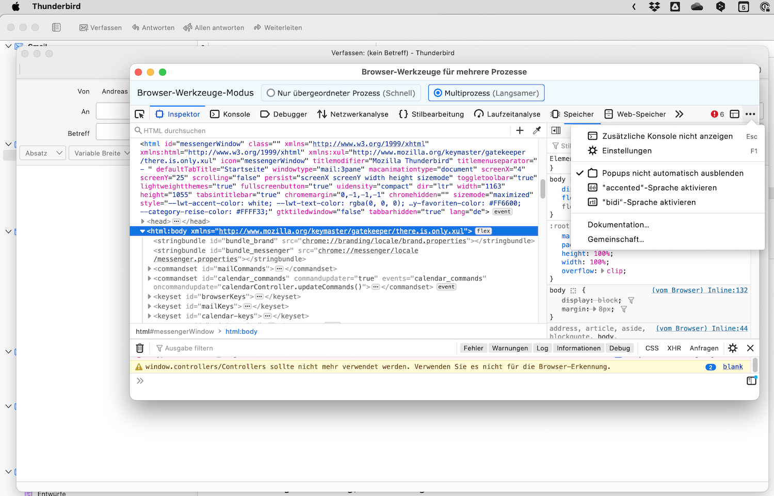The width and height of the screenshot is (774, 496).
Task: Close the split console with X
Action: tap(750, 348)
